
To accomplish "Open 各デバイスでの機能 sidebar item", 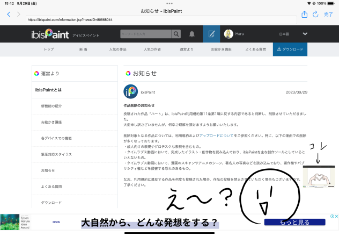I will [x=75, y=138].
